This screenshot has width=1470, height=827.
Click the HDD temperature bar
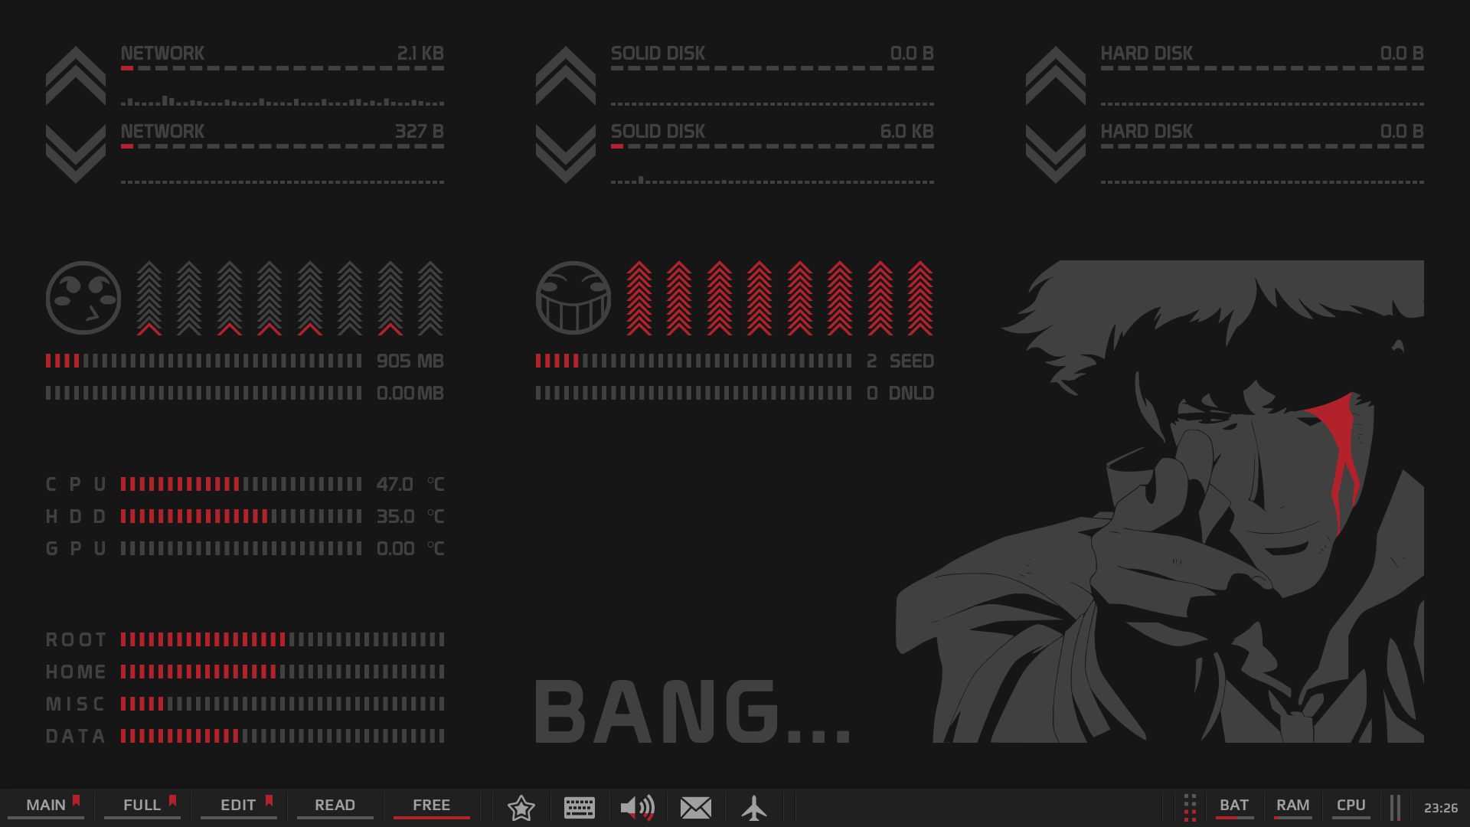tap(241, 516)
